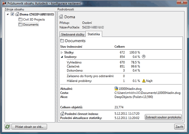The height and width of the screenshot is (134, 189).
Task: Click the house icon in Doma details header
Action: (61, 17)
